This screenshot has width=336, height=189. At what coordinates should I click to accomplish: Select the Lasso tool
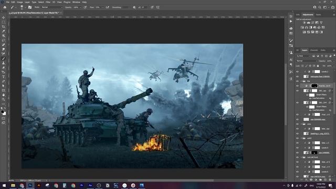(x=4, y=40)
